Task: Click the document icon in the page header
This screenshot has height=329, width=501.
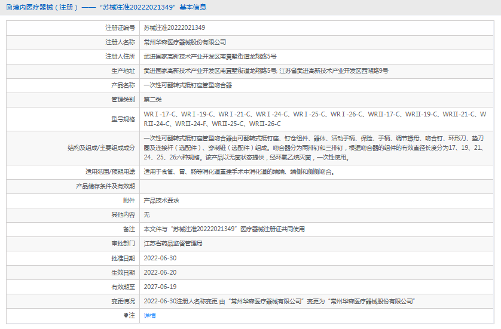Action: pos(9,7)
